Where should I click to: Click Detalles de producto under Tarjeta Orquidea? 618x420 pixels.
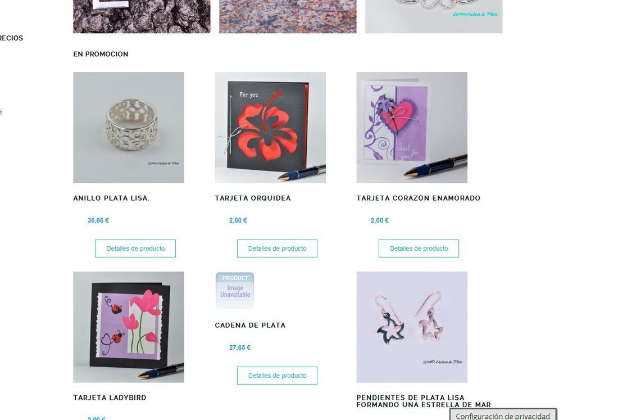coord(277,249)
